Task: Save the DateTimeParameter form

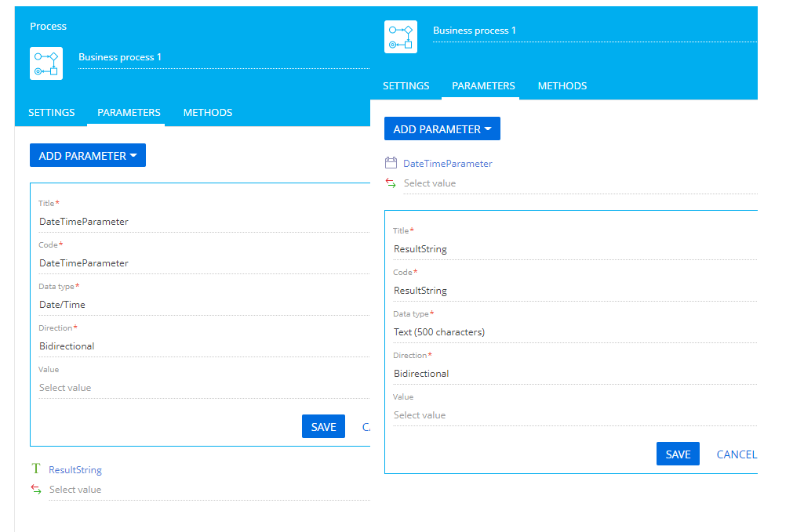Action: [323, 426]
